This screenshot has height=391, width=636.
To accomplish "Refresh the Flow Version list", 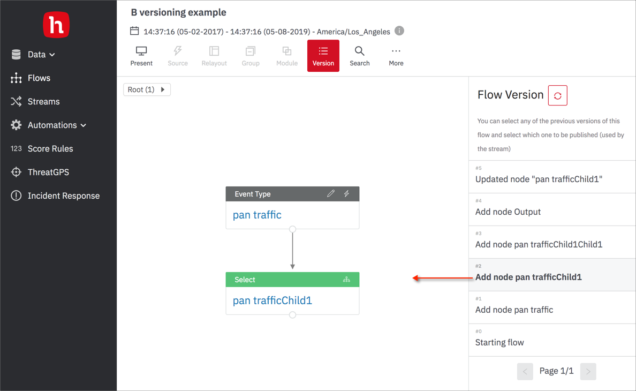I will (x=558, y=95).
